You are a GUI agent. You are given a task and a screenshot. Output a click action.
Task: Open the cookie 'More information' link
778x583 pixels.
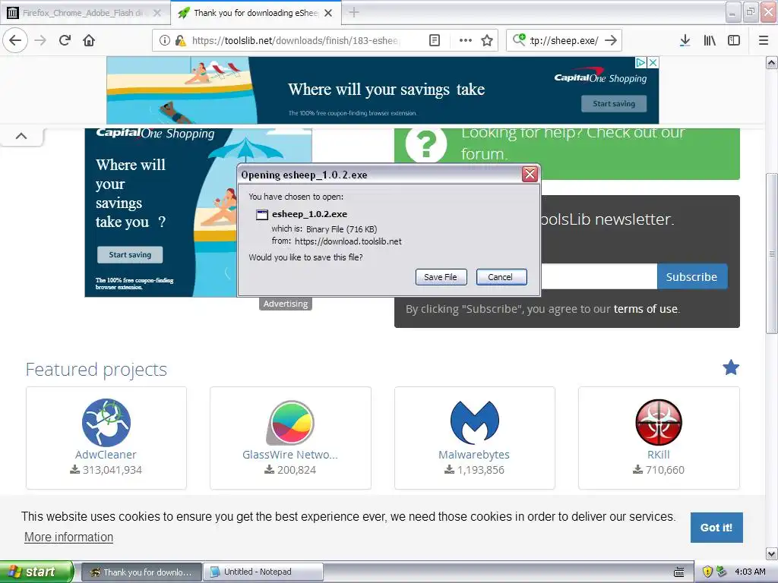69,537
